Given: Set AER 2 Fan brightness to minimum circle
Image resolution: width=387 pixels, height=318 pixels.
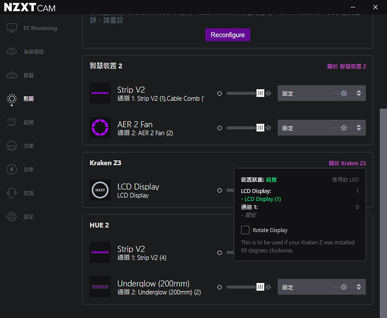Looking at the screenshot, I should click(x=219, y=128).
